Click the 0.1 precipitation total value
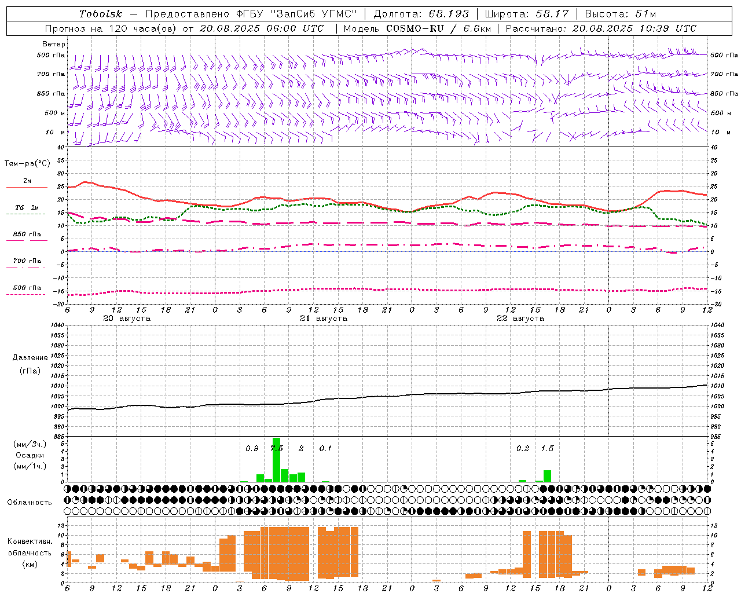The width and height of the screenshot is (741, 593). (325, 449)
